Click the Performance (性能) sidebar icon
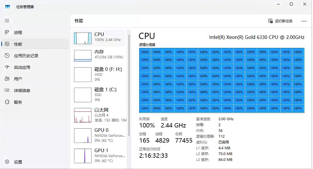 [x=7, y=44]
